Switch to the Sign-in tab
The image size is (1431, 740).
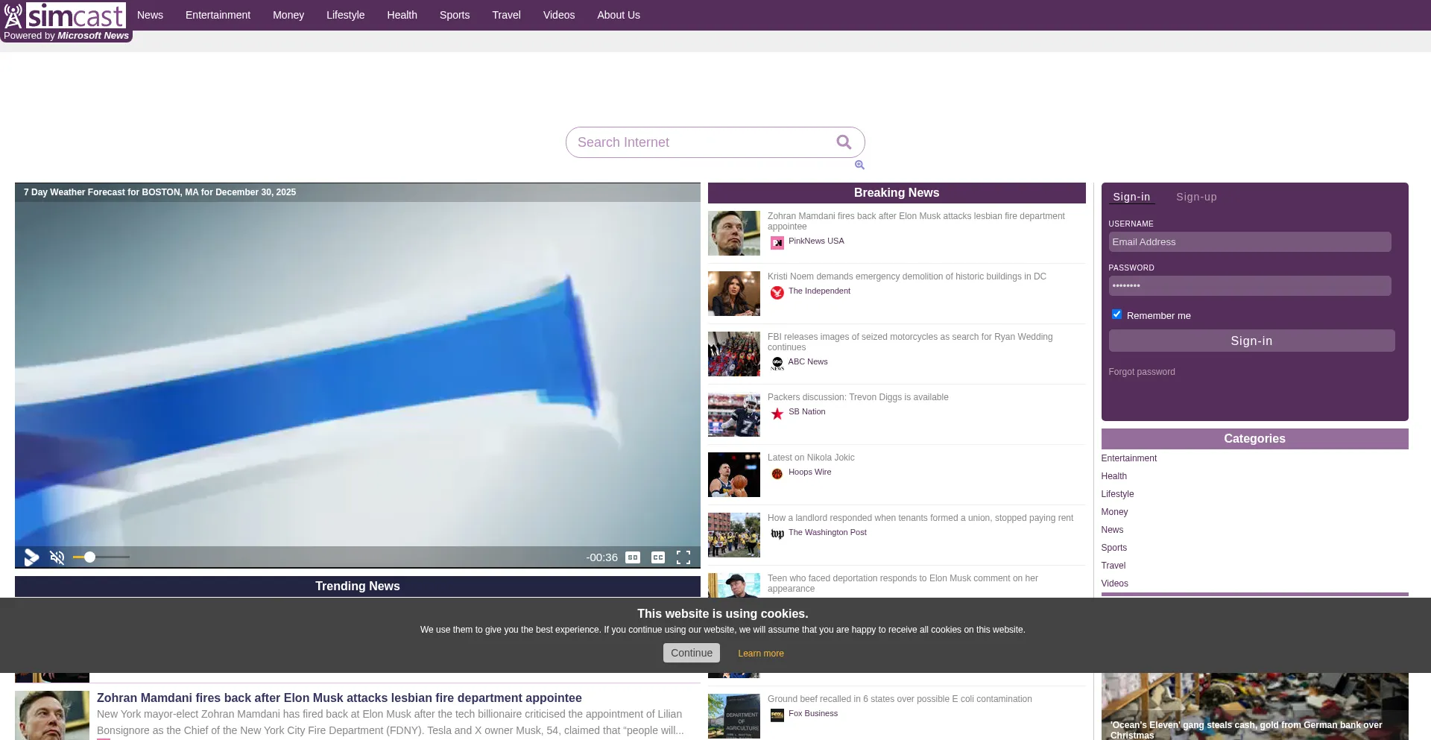click(1131, 197)
